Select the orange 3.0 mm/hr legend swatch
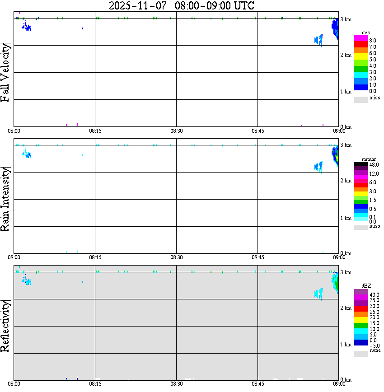The image size is (384, 392). [x=361, y=190]
